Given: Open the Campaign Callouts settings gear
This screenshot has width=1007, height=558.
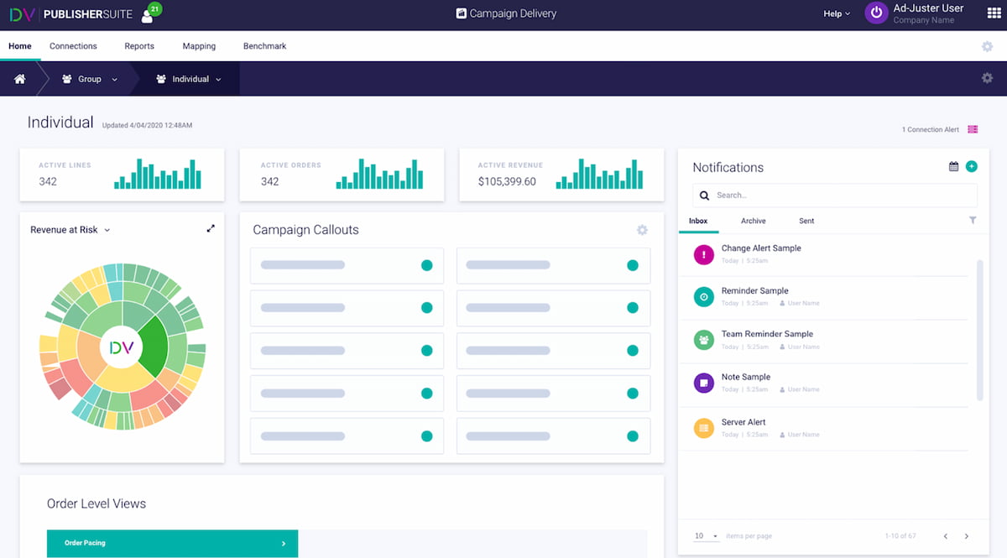Looking at the screenshot, I should (642, 229).
